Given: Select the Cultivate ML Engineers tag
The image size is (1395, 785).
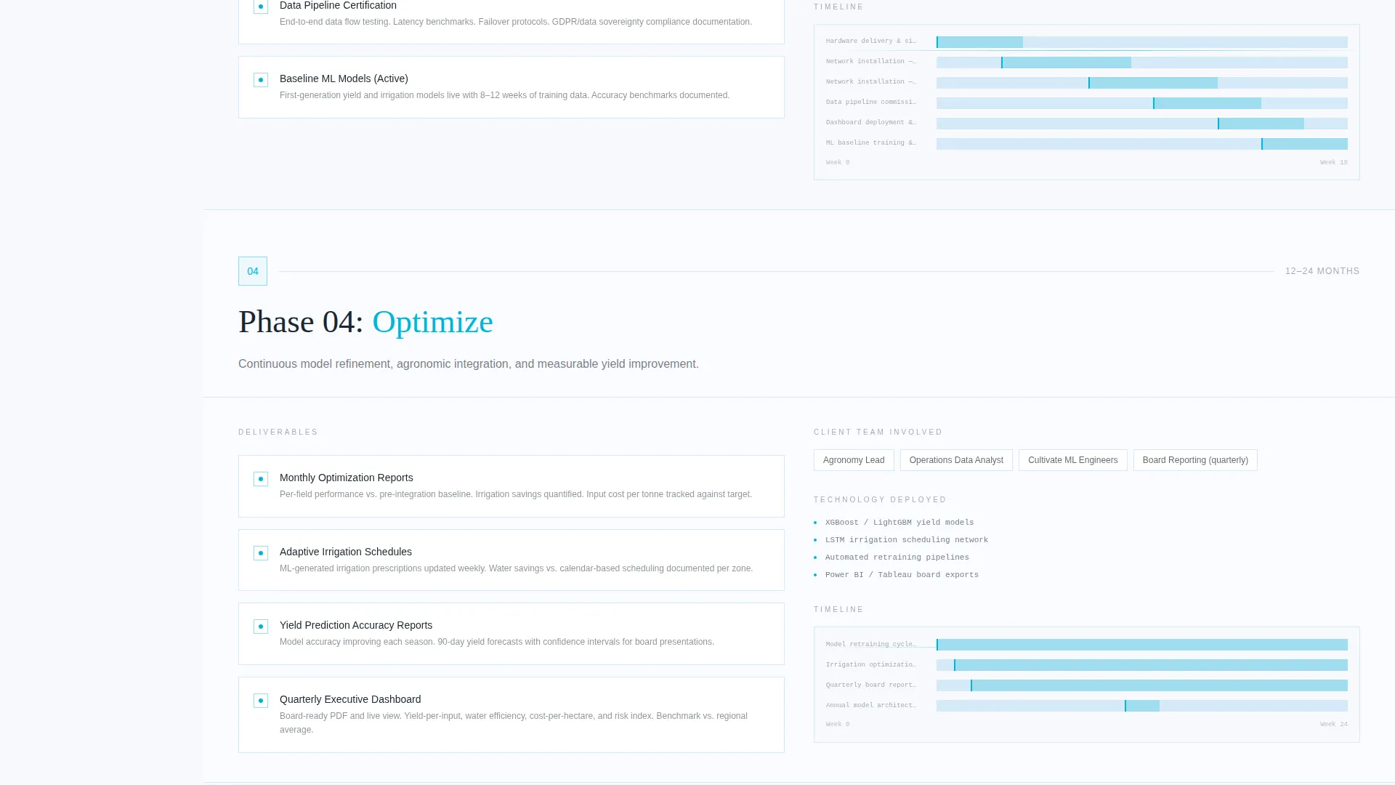Looking at the screenshot, I should 1072,460.
